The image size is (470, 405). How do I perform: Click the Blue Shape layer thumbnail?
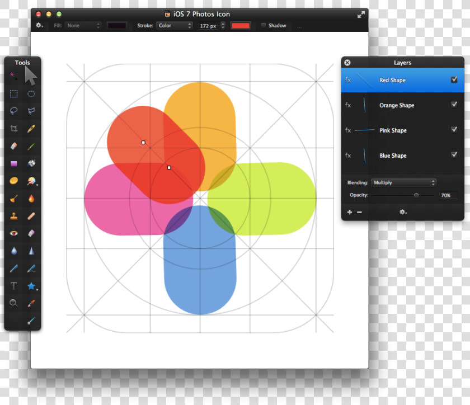[364, 156]
